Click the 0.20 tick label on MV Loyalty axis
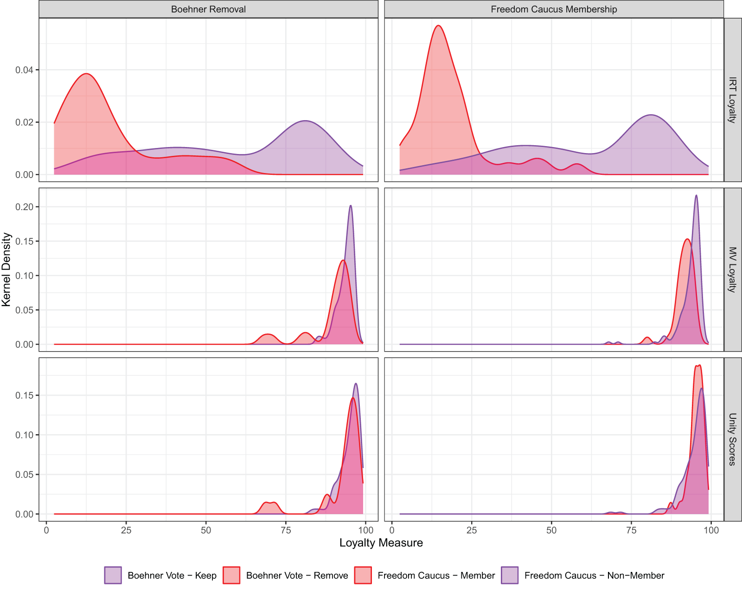This screenshot has width=742, height=590. pos(24,207)
